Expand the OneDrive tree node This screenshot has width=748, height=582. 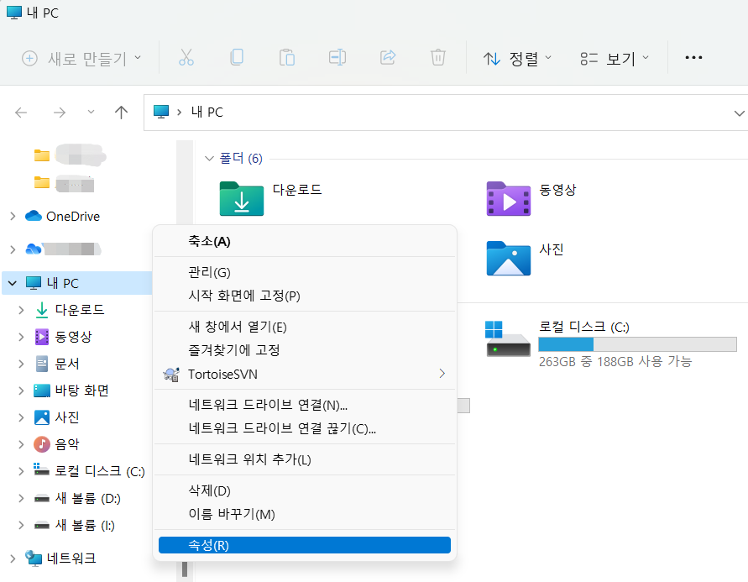coord(12,217)
